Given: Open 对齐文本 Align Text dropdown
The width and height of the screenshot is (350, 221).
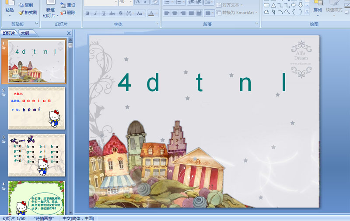Looking at the screenshot, I should pyautogui.click(x=229, y=5).
